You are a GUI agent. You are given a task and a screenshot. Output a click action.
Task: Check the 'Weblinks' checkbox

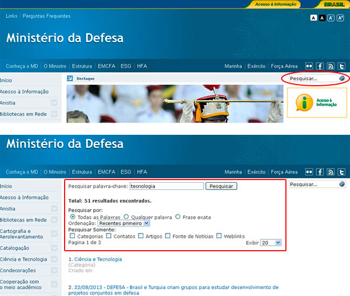click(x=219, y=236)
